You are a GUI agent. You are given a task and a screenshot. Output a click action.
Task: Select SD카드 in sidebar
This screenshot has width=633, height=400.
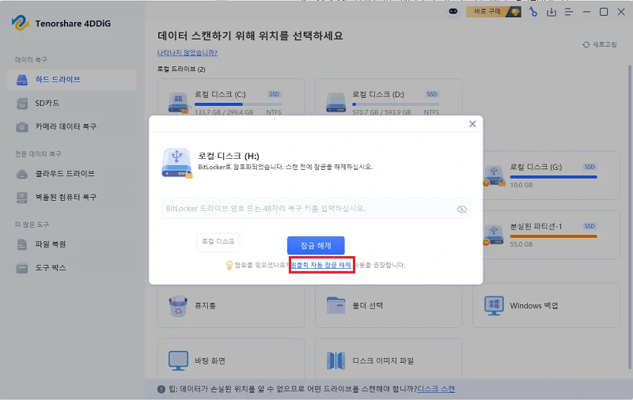coord(71,104)
